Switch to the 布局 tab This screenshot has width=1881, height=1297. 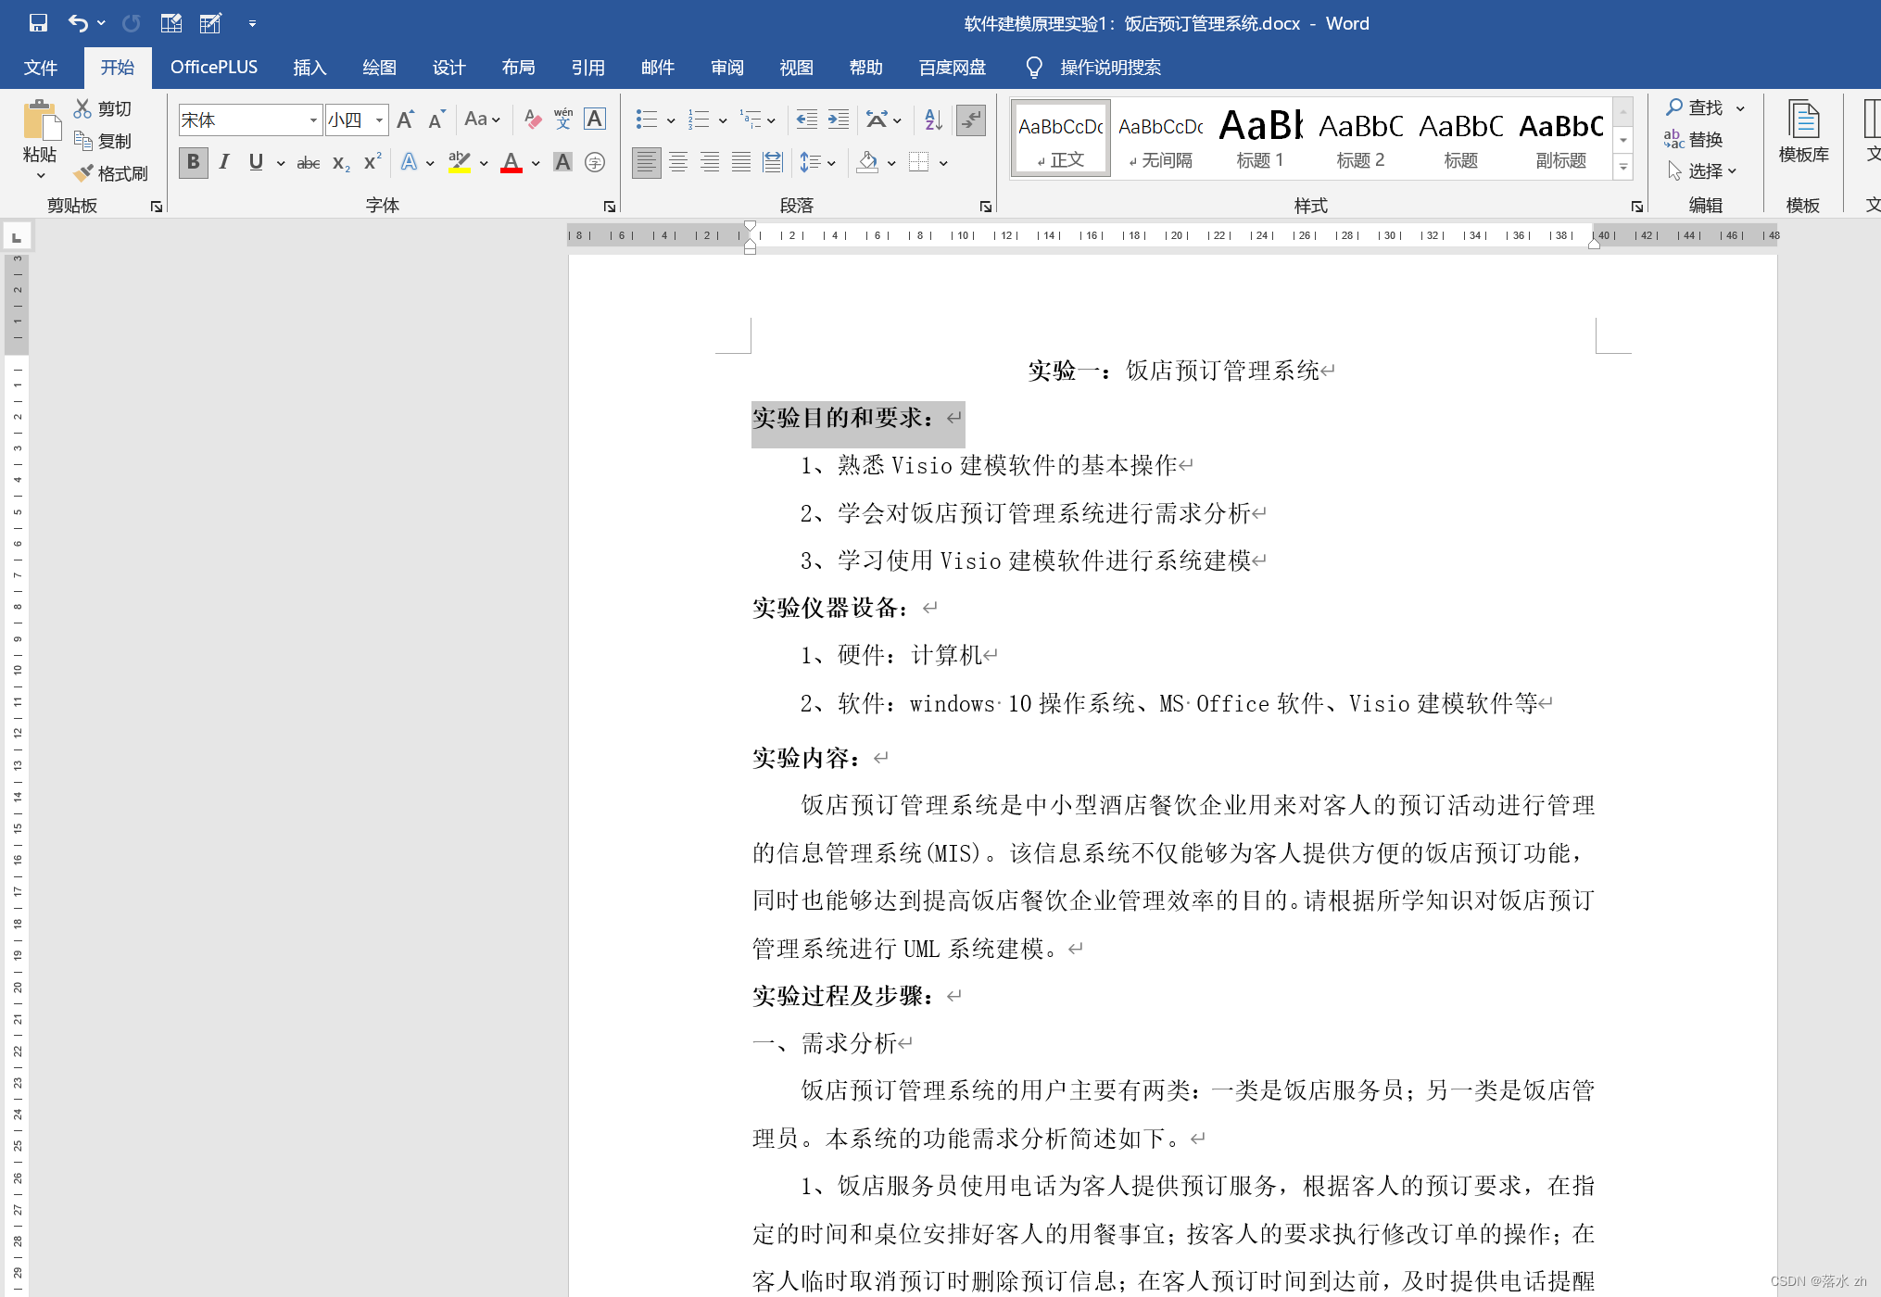[519, 68]
